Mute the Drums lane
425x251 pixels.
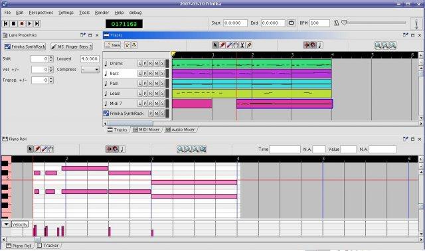click(x=157, y=64)
